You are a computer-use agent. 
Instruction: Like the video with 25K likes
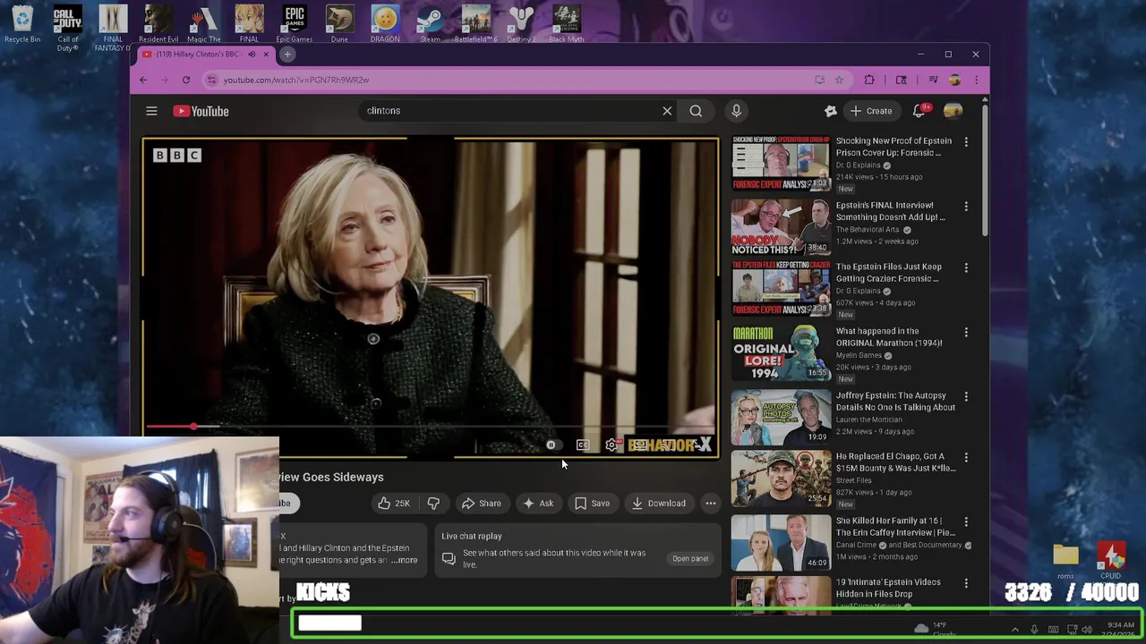pos(394,503)
